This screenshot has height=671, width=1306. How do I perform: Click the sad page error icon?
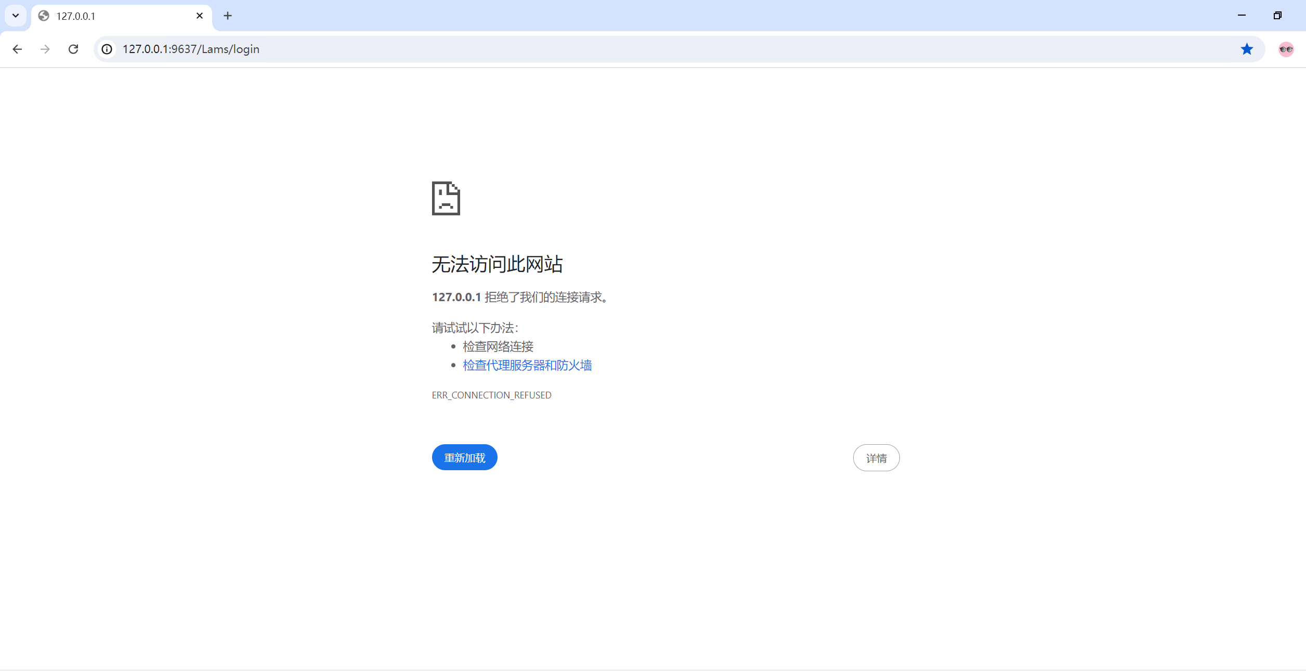pyautogui.click(x=446, y=198)
